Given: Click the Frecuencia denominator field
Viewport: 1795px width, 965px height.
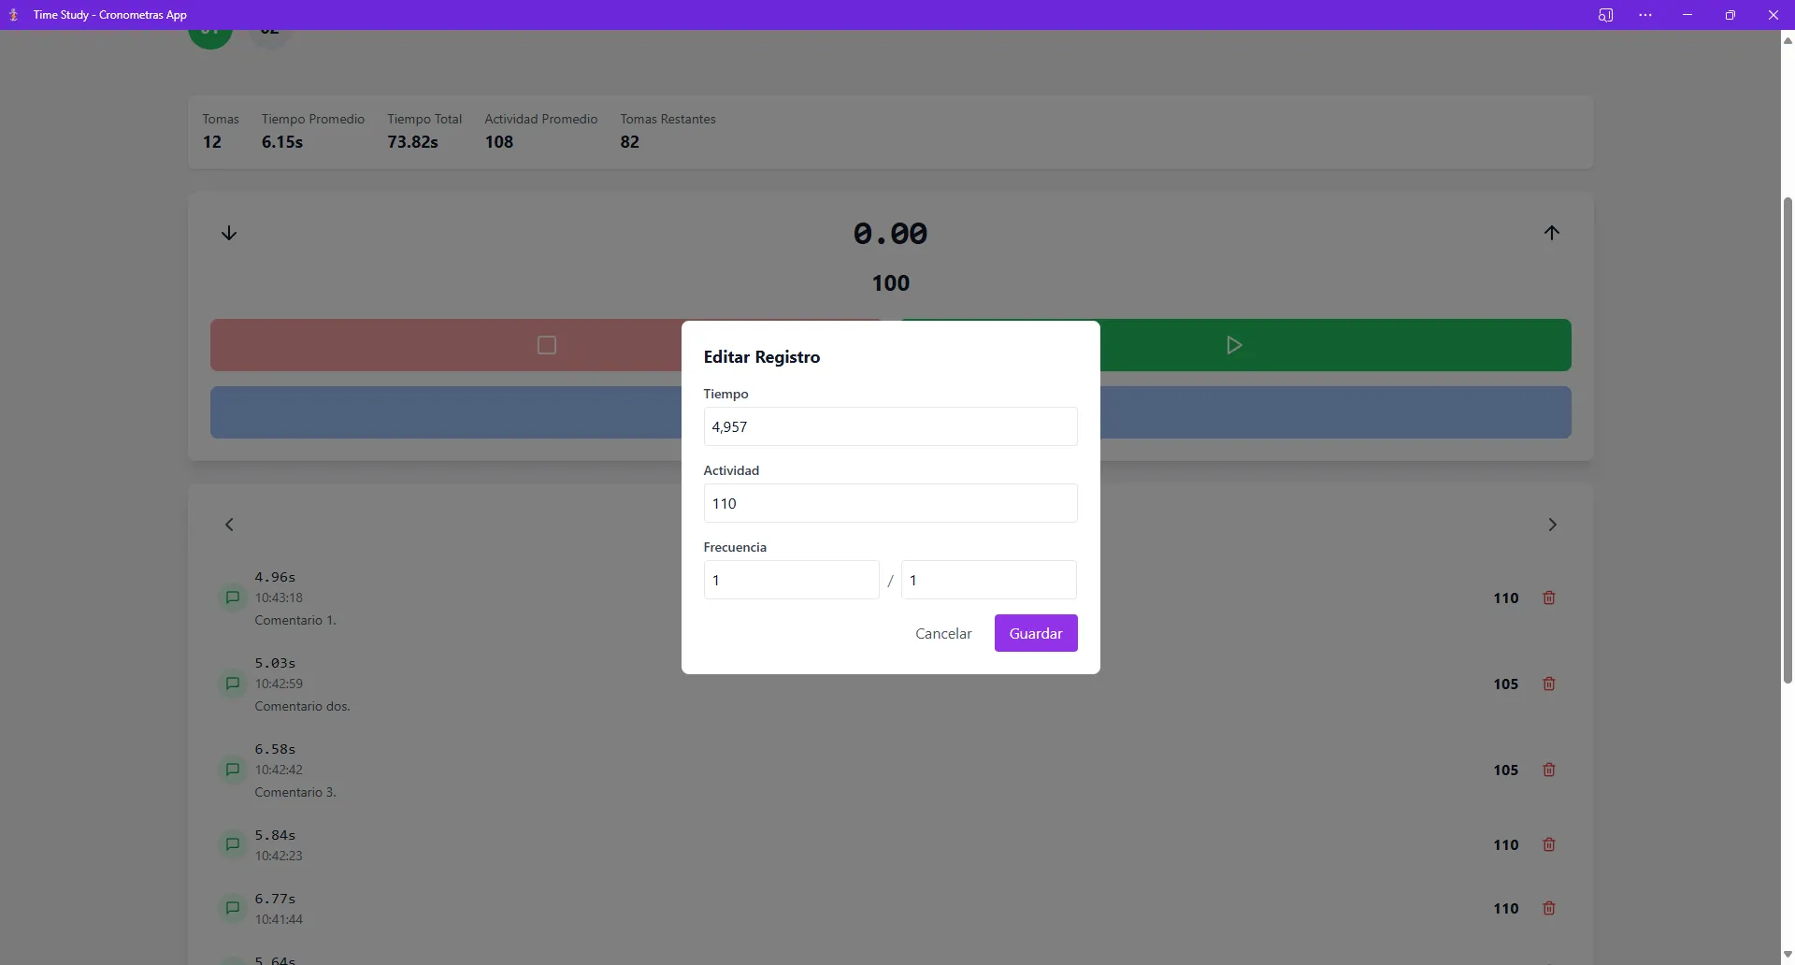Looking at the screenshot, I should click(x=989, y=580).
